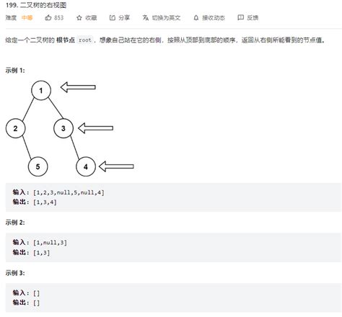Click the 接收动态 subscribe text
The width and height of the screenshot is (342, 317).
[214, 18]
